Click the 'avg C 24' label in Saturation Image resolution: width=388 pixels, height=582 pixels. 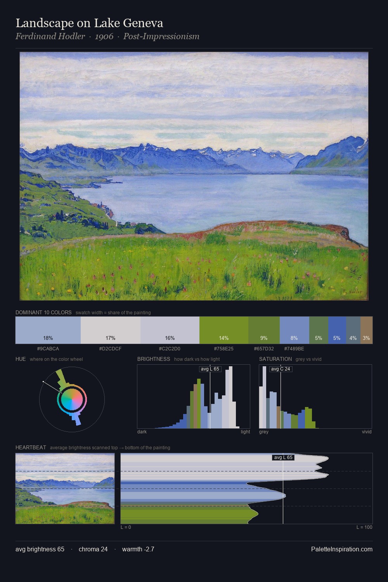[x=281, y=369]
